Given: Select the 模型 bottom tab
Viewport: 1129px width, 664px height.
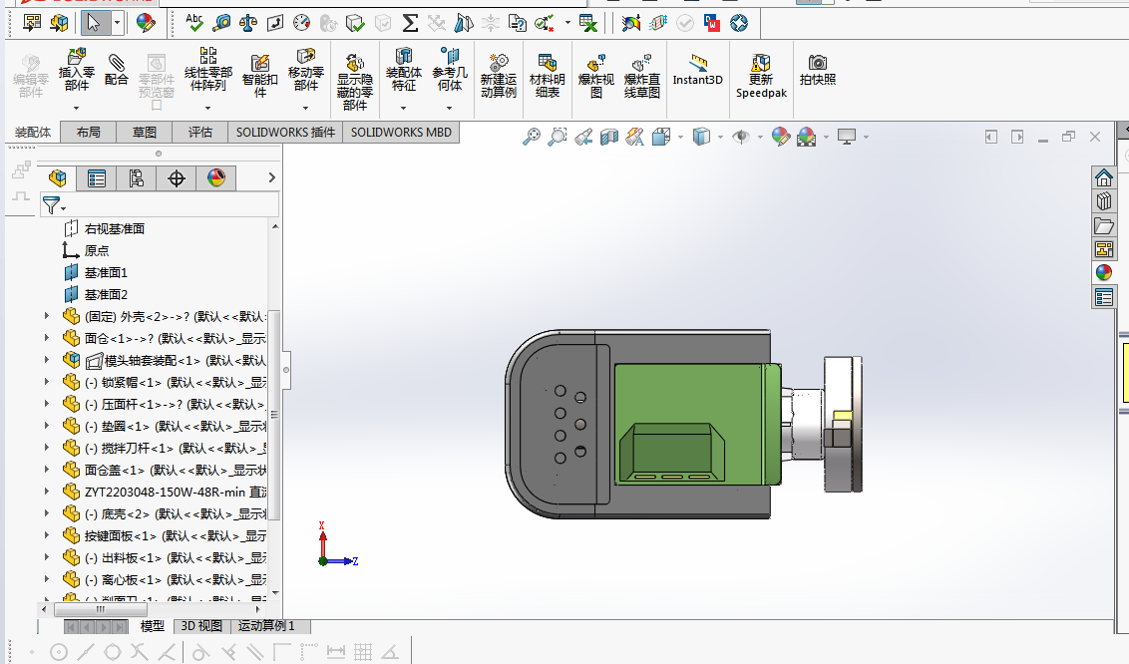Looking at the screenshot, I should [152, 626].
